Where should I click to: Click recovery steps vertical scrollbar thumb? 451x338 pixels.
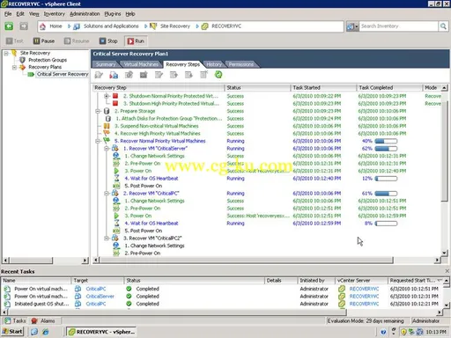[x=445, y=151]
